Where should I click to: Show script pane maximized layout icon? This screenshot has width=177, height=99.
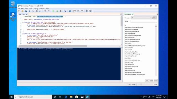tap(82, 11)
